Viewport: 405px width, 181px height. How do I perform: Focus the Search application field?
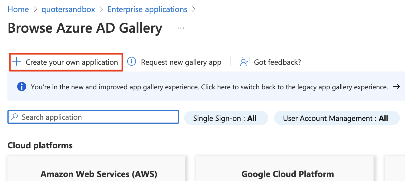coord(93,117)
